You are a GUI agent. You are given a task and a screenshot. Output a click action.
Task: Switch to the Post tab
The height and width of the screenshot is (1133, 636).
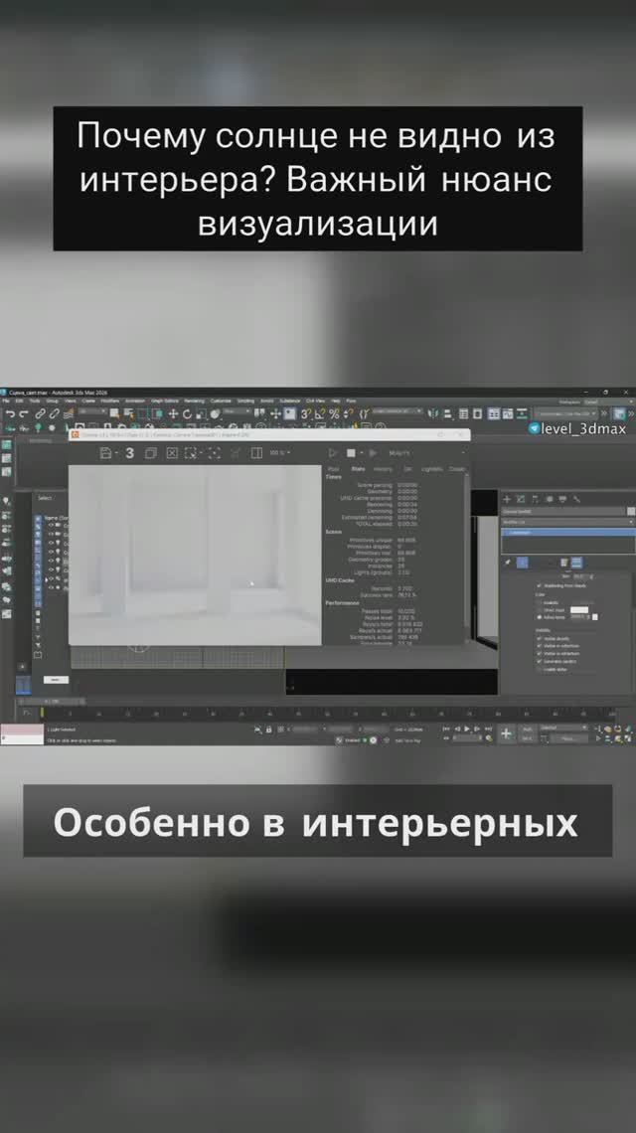tap(334, 469)
